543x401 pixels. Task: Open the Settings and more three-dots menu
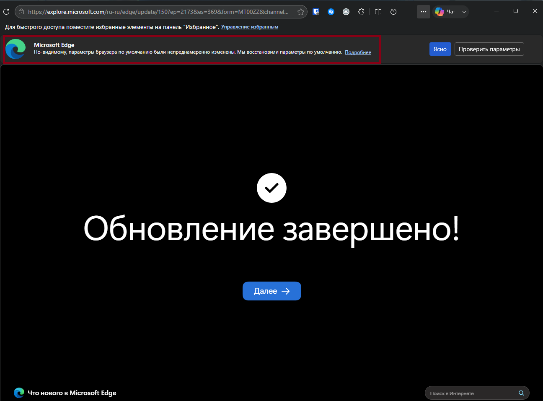(x=424, y=12)
